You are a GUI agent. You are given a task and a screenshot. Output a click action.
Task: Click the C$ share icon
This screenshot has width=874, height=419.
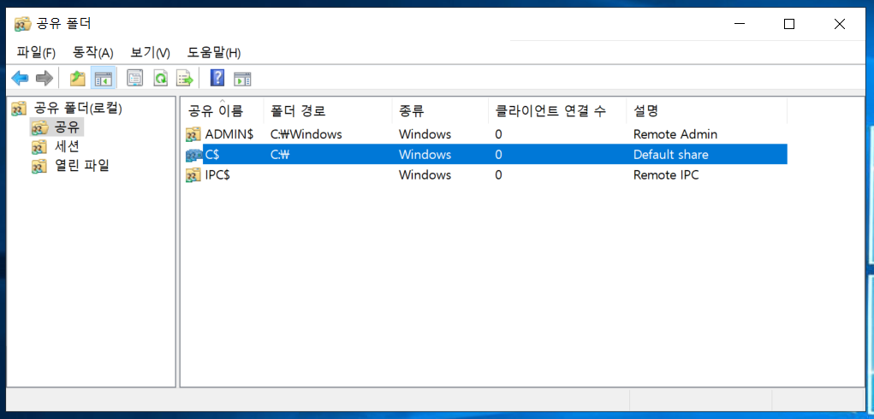pyautogui.click(x=193, y=155)
